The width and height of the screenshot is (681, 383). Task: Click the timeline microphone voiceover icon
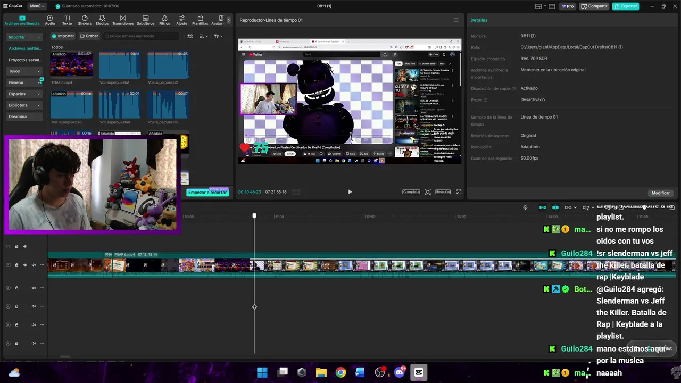pos(525,207)
